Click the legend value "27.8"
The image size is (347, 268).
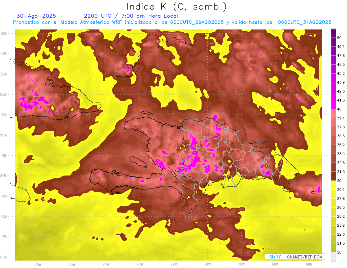341,199
